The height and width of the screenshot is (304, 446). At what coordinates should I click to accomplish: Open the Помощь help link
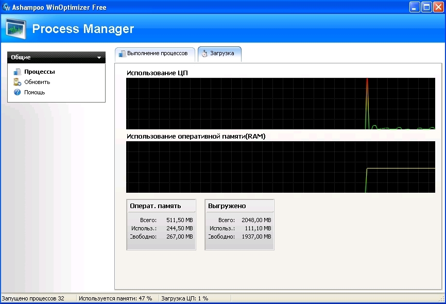coord(35,92)
